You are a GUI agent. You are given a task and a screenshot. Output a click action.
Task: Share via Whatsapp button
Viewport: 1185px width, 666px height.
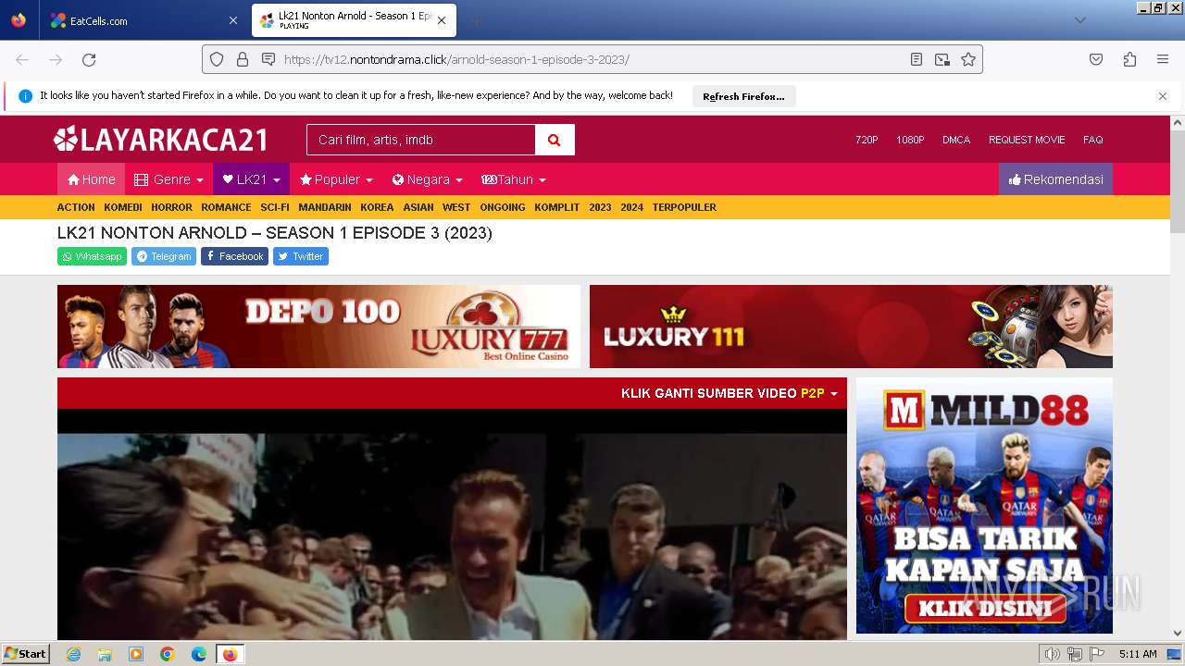coord(92,256)
